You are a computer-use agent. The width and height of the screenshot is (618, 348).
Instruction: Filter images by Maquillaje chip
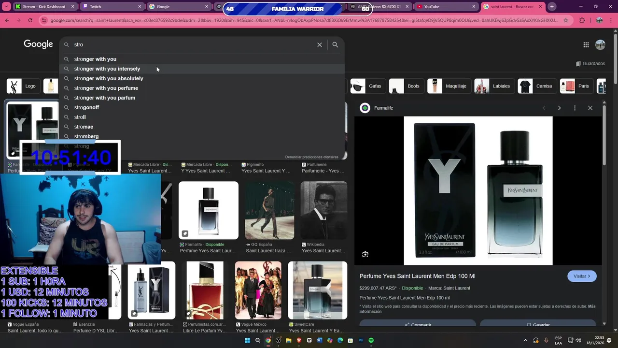pyautogui.click(x=449, y=86)
